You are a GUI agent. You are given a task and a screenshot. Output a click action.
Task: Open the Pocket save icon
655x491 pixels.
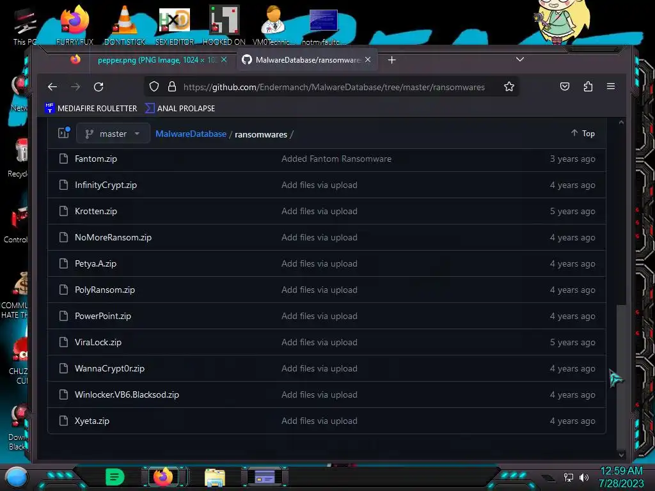coord(564,86)
